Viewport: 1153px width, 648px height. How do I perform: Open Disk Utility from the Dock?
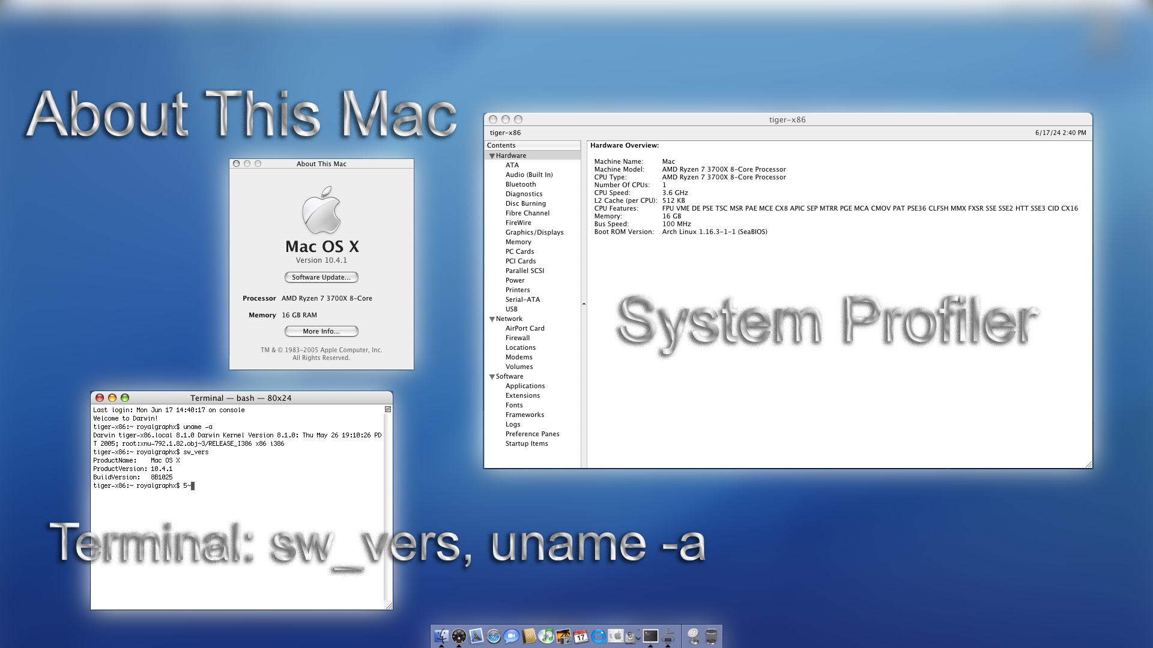tap(632, 636)
